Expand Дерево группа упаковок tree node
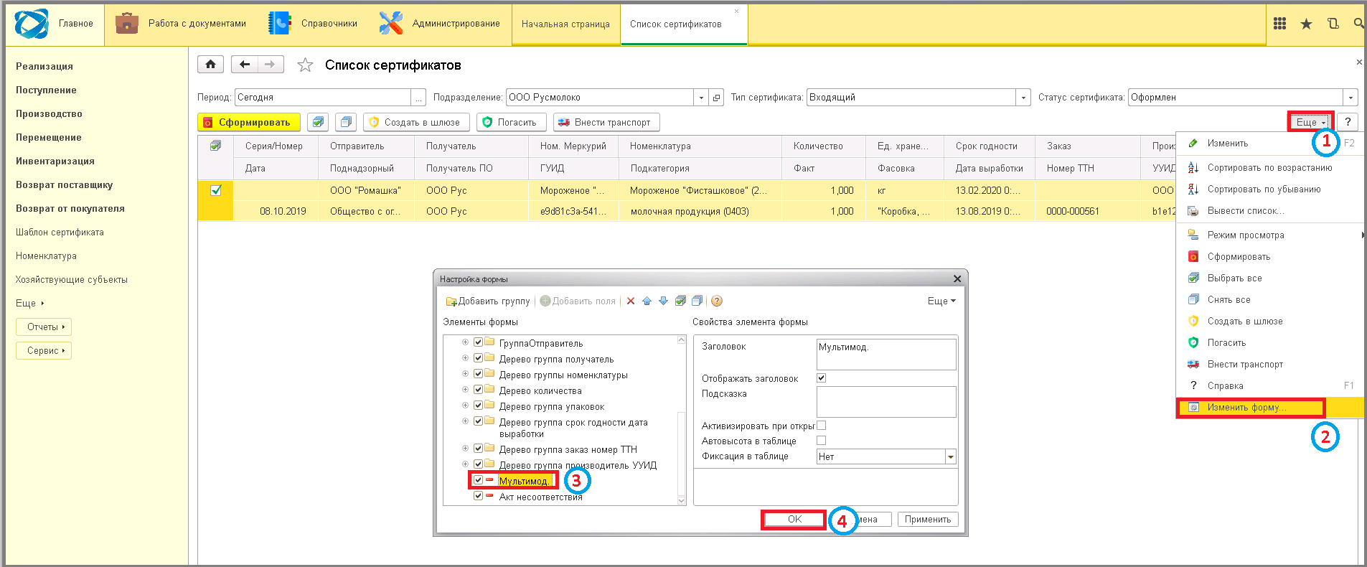Viewport: 1367px width, 567px height. click(465, 406)
